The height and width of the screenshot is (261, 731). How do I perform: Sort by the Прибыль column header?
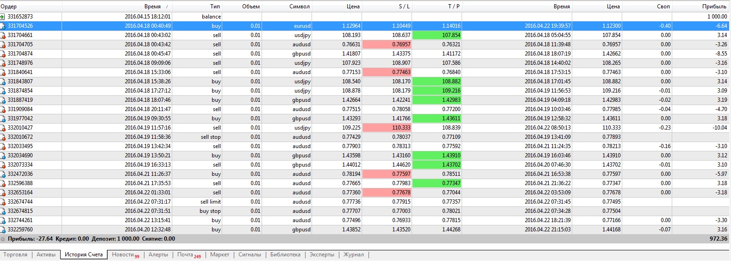click(x=701, y=6)
